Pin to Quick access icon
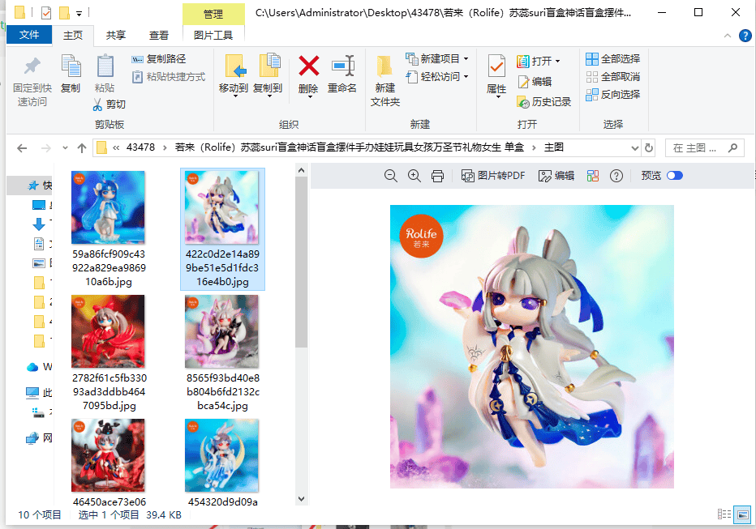Image resolution: width=756 pixels, height=529 pixels. tap(32, 66)
